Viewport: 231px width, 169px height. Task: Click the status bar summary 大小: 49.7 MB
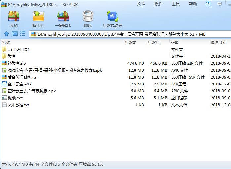point(53,164)
